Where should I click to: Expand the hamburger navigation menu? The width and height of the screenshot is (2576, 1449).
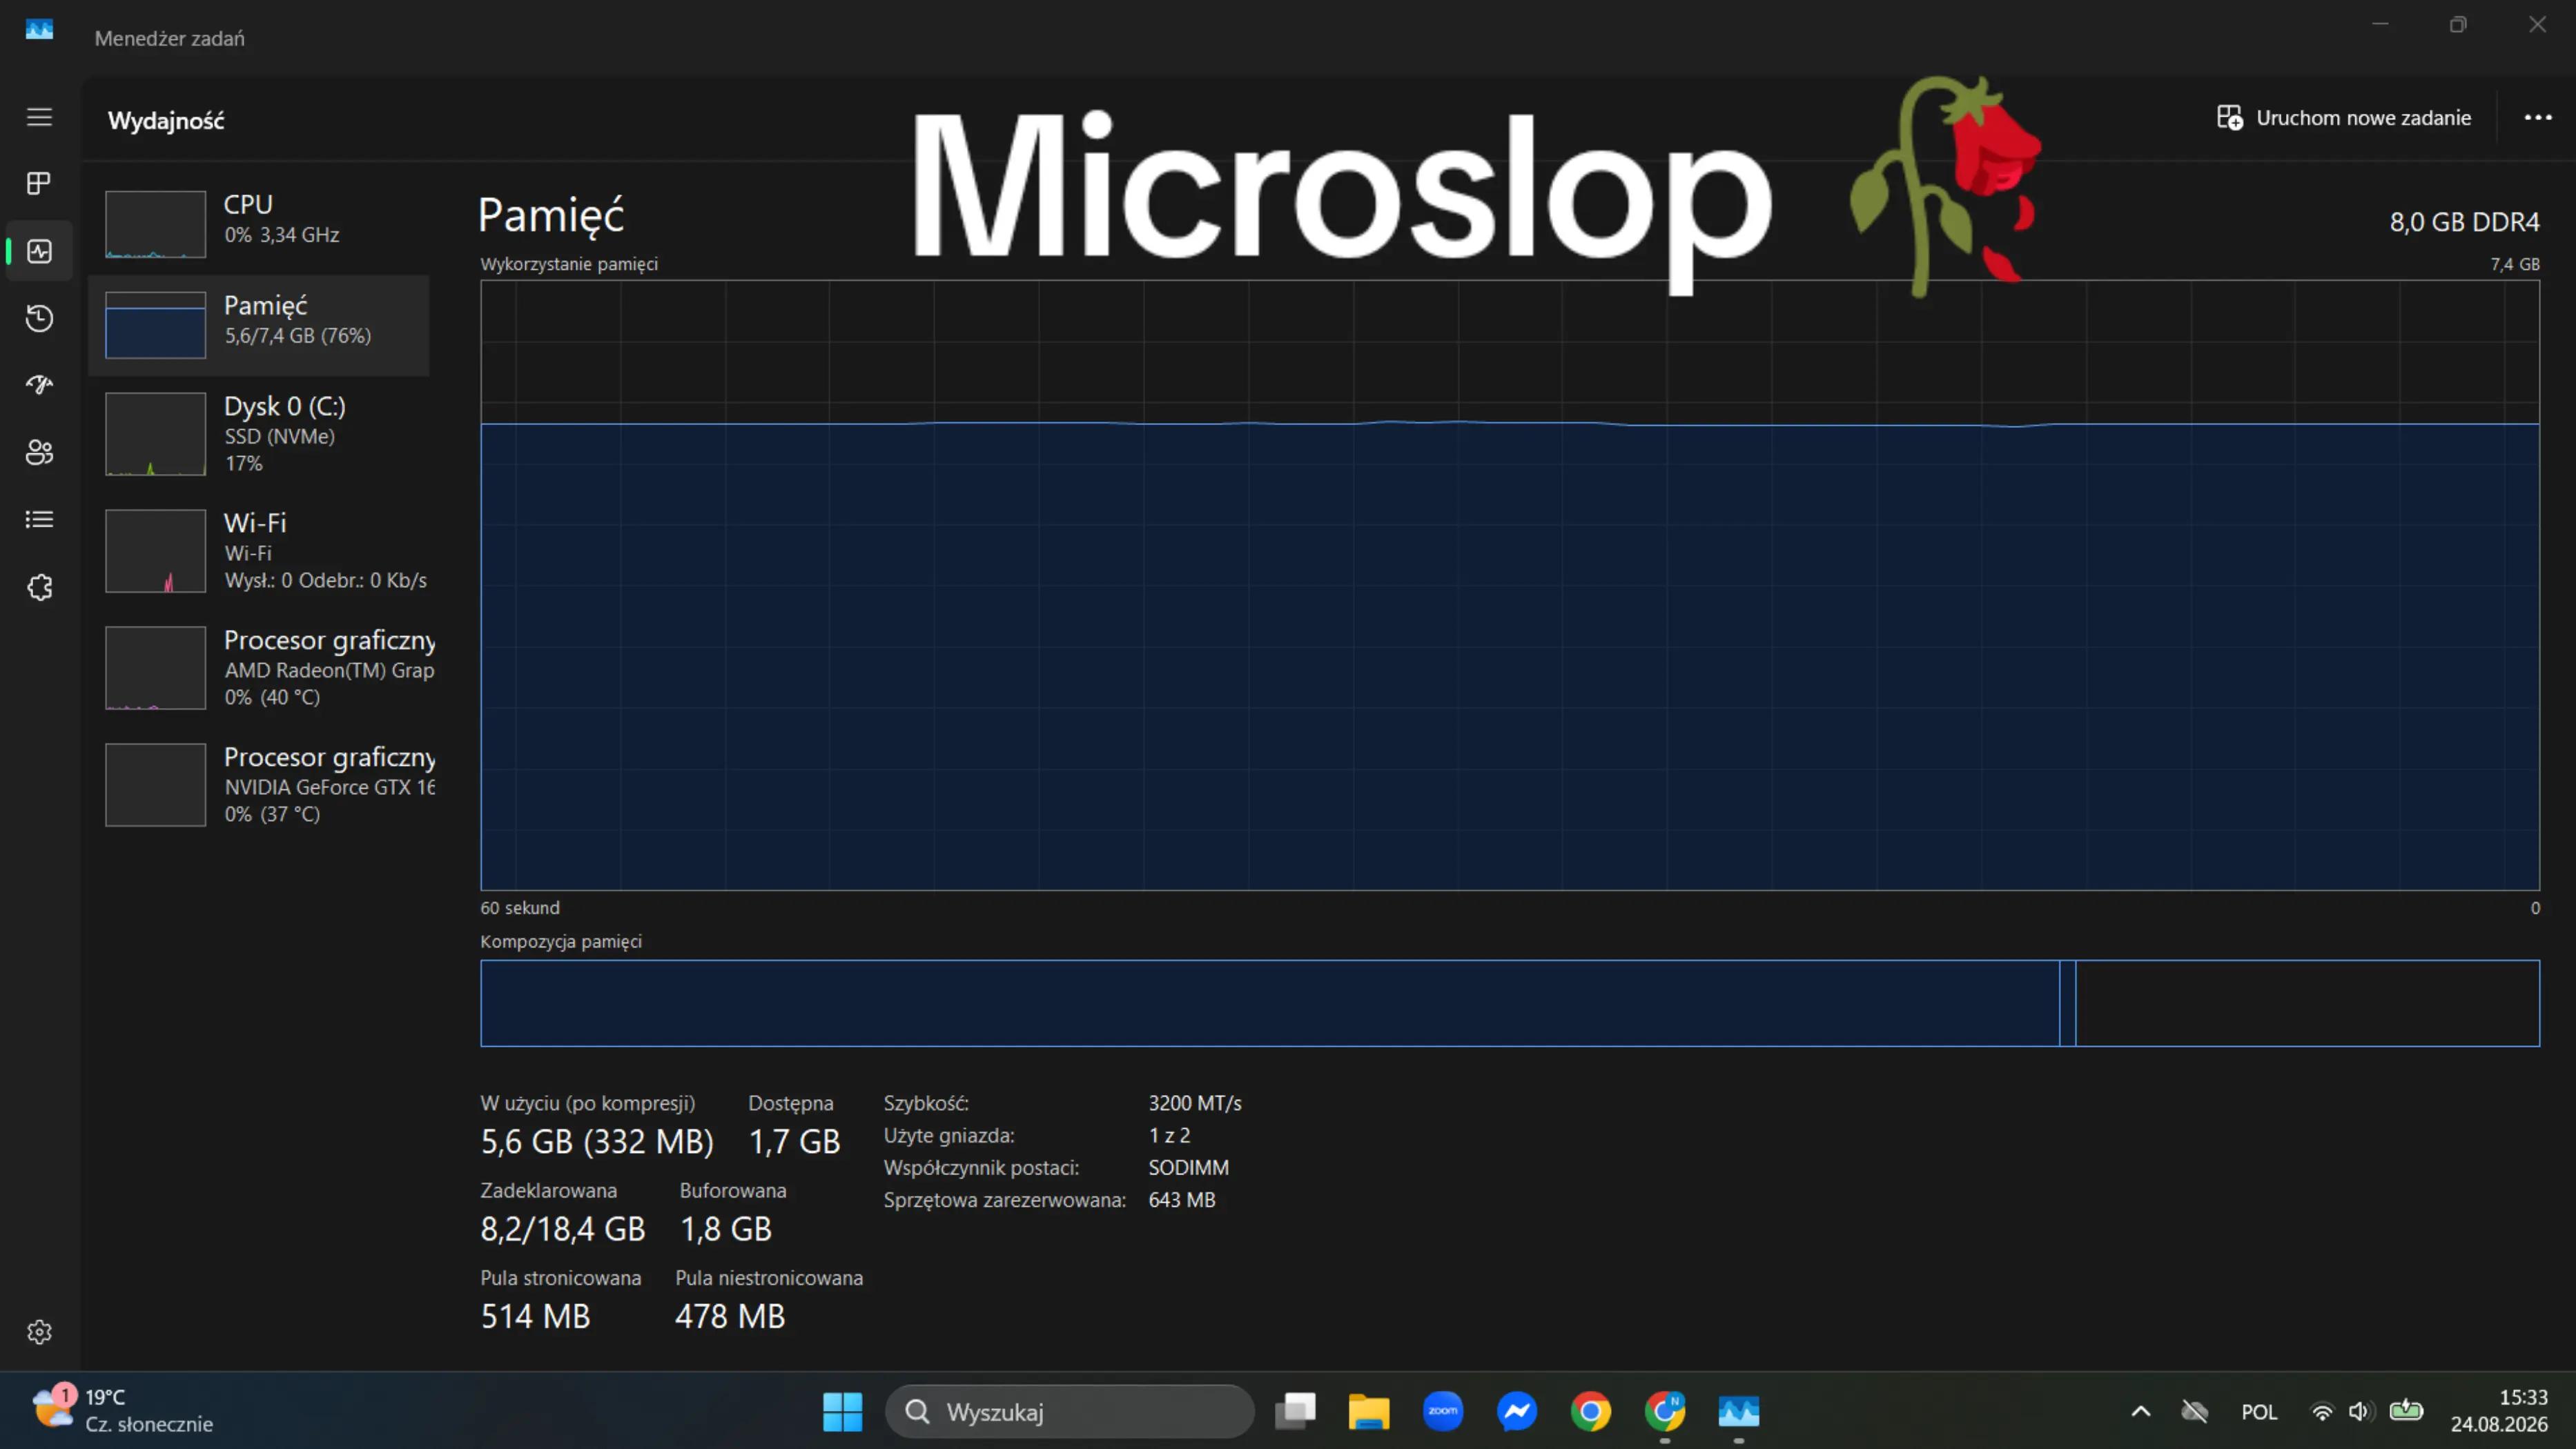coord(39,117)
